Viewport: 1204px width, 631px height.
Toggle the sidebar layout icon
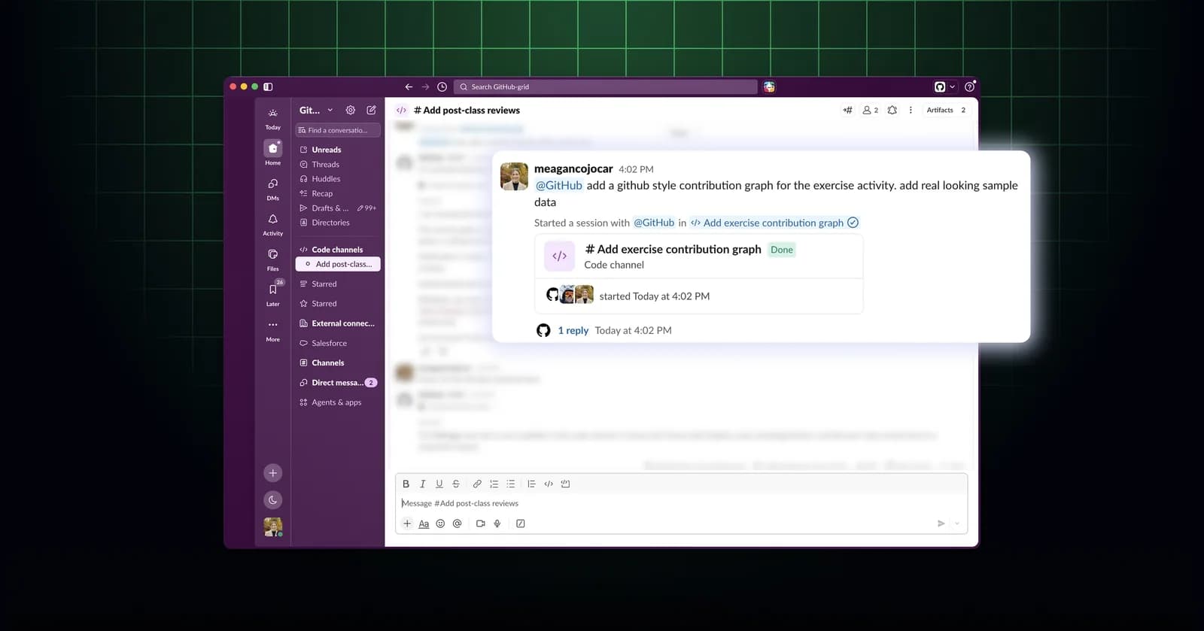pos(268,86)
